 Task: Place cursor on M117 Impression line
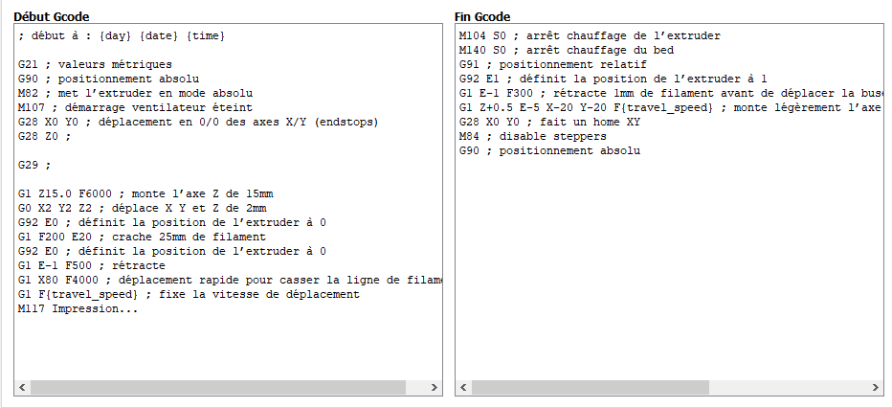point(78,309)
